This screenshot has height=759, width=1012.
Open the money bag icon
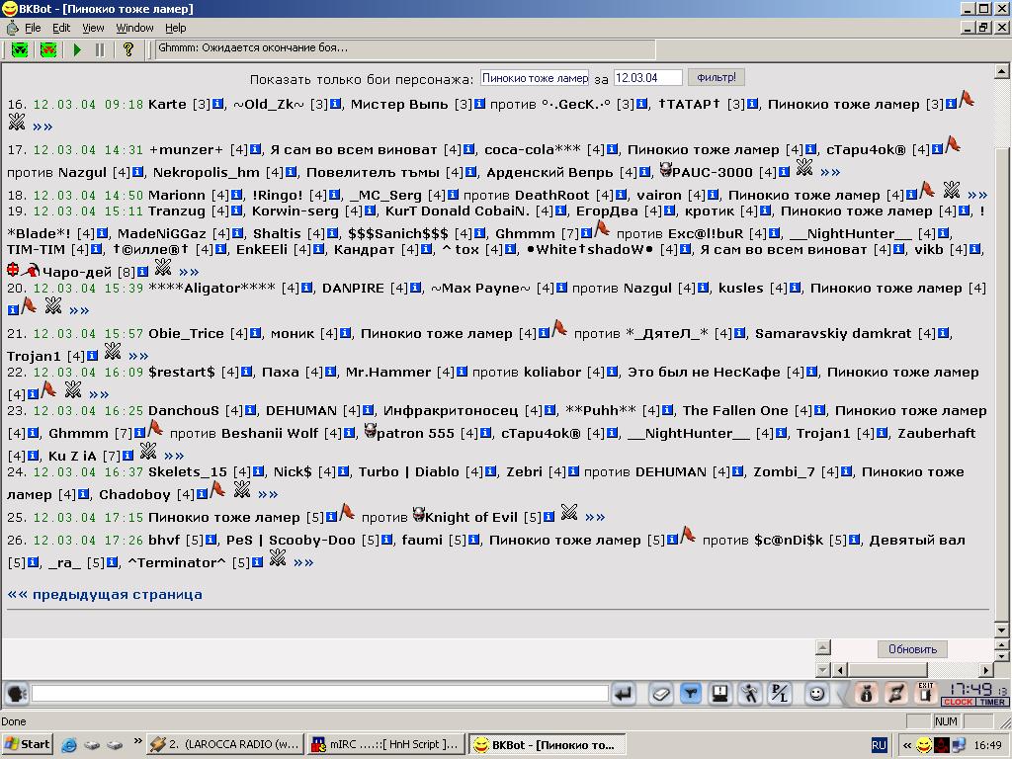coord(867,695)
